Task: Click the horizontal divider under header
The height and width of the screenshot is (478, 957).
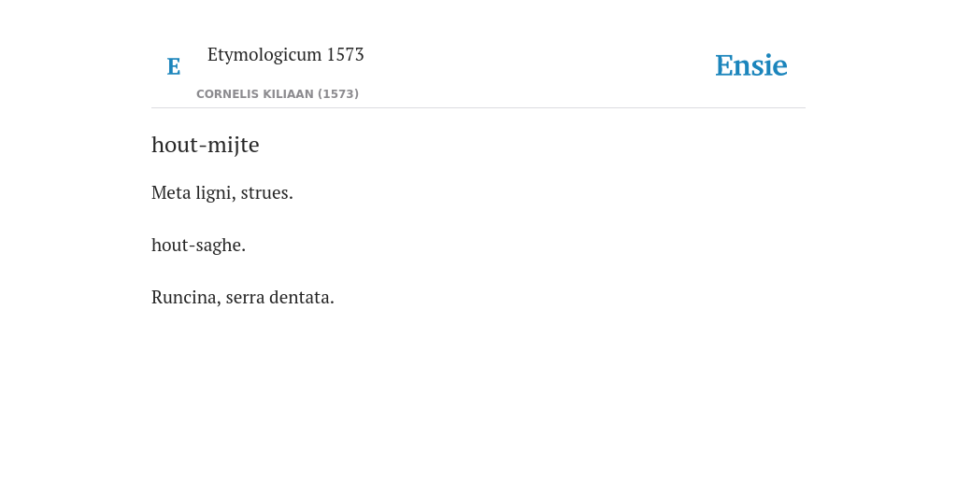Action: 478,108
